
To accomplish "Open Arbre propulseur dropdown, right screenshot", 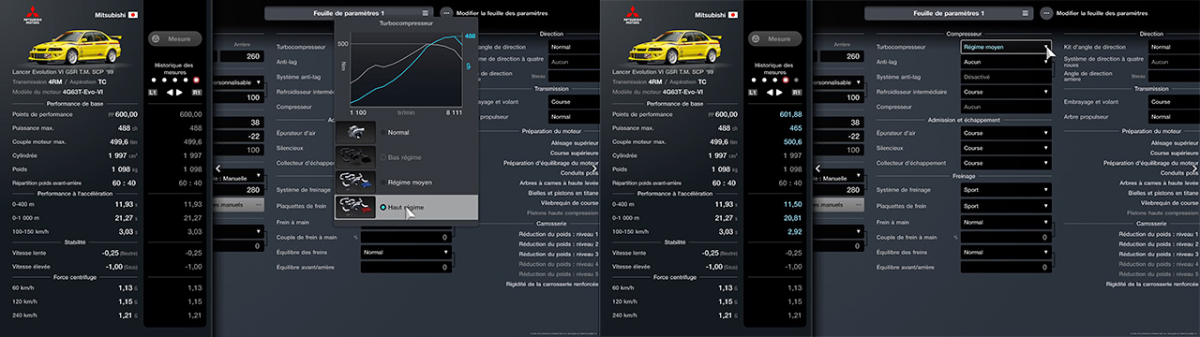I will pos(1174,117).
